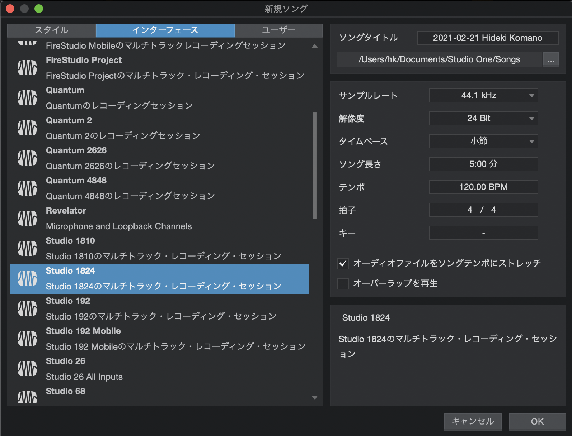Screen dimensions: 572x436
Task: Open the 解像度 24 Bit dropdown
Action: pos(483,118)
